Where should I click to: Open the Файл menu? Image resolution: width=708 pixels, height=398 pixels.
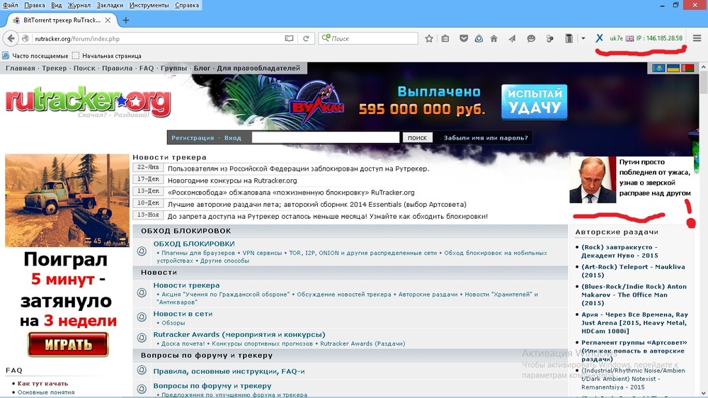(11, 5)
